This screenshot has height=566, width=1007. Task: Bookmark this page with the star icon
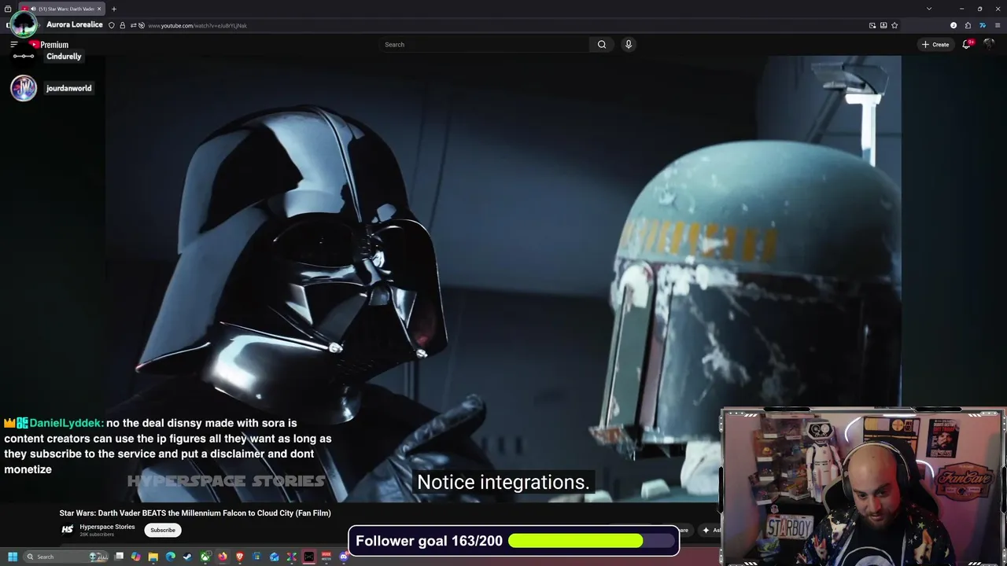tap(894, 26)
